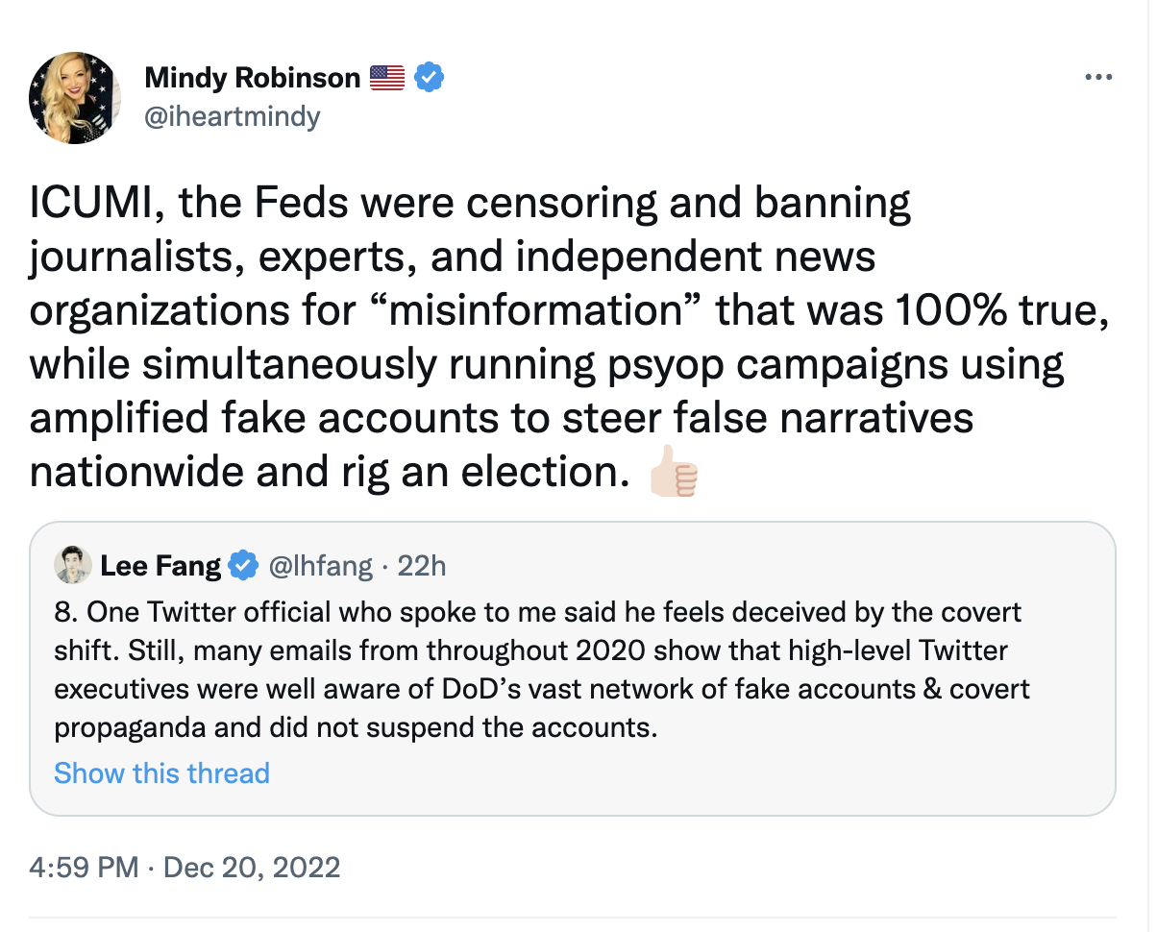Image resolution: width=1157 pixels, height=932 pixels.
Task: Click the Dec 20, 2022 date
Action: click(x=252, y=869)
